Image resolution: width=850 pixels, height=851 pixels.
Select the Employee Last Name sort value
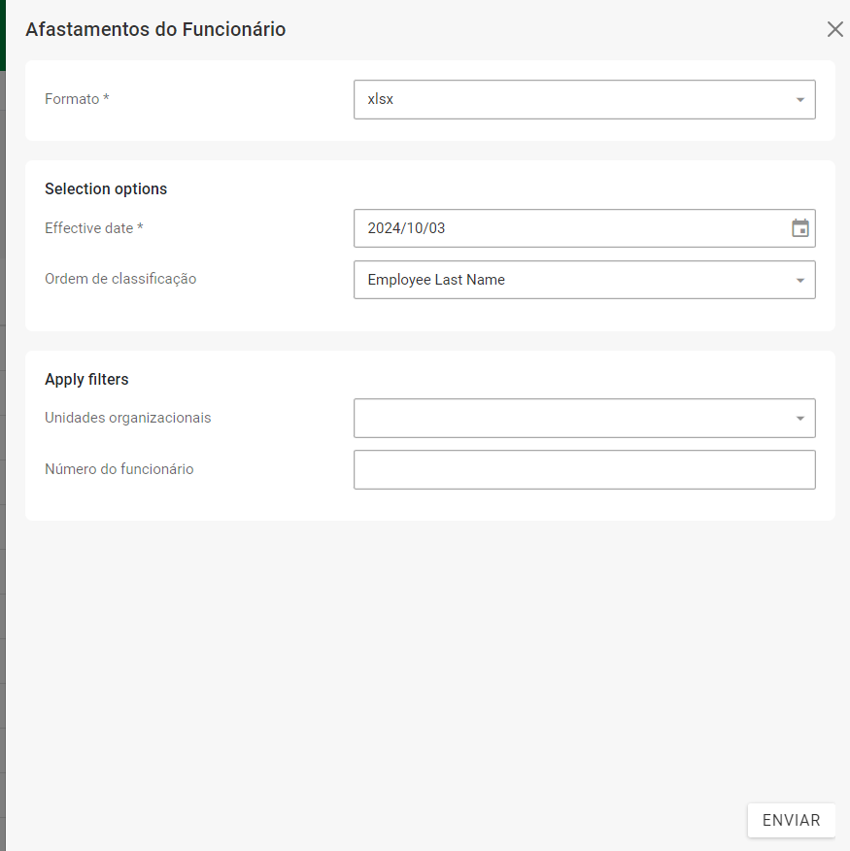(436, 280)
